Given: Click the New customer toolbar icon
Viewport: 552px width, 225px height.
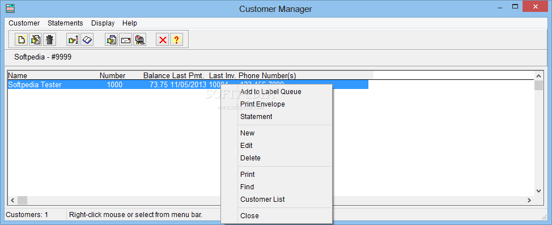Looking at the screenshot, I should coord(21,40).
